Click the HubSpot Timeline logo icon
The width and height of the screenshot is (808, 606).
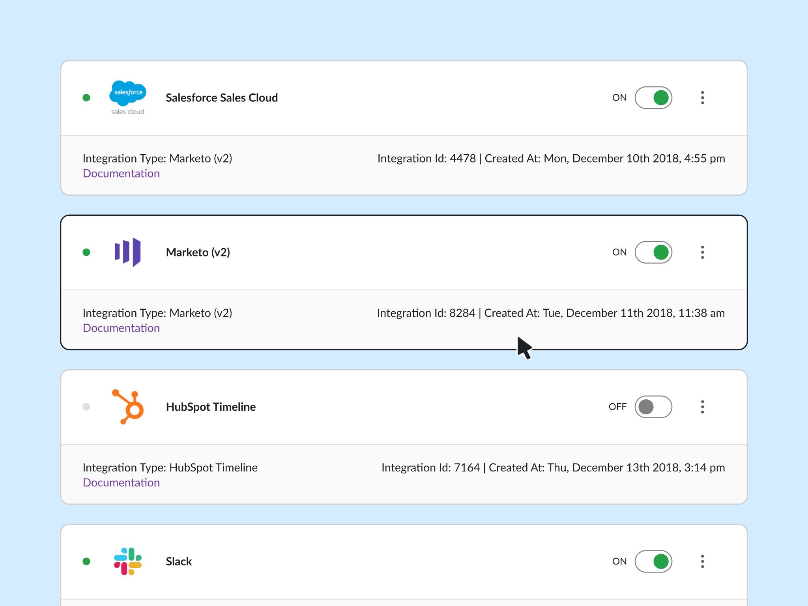[x=127, y=407]
